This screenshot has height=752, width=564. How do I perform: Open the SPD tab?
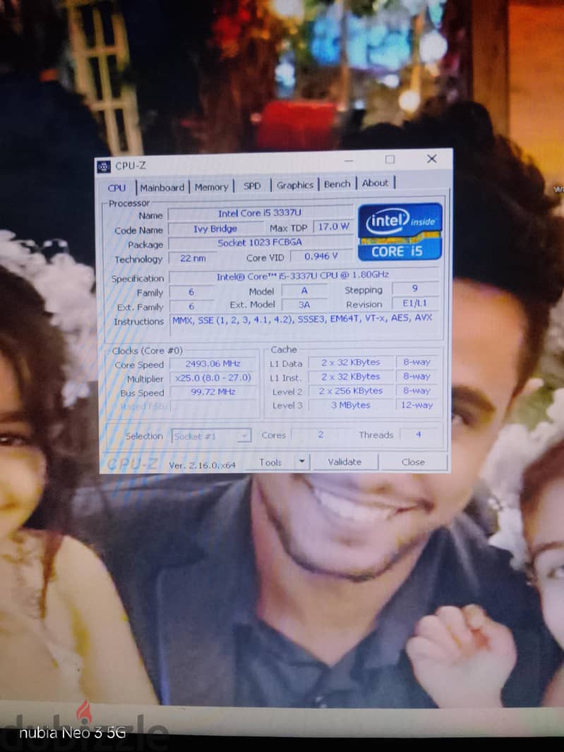252,186
